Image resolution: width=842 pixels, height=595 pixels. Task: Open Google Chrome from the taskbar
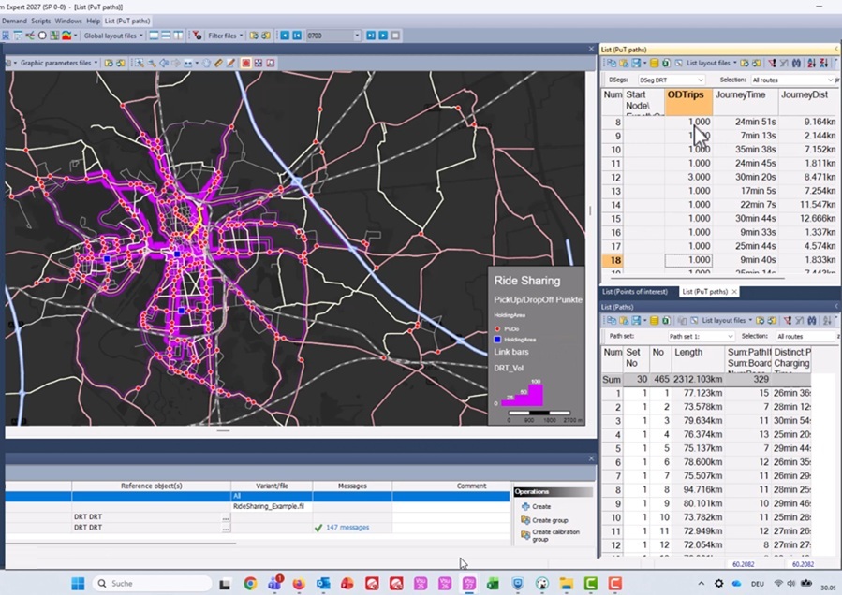[250, 583]
